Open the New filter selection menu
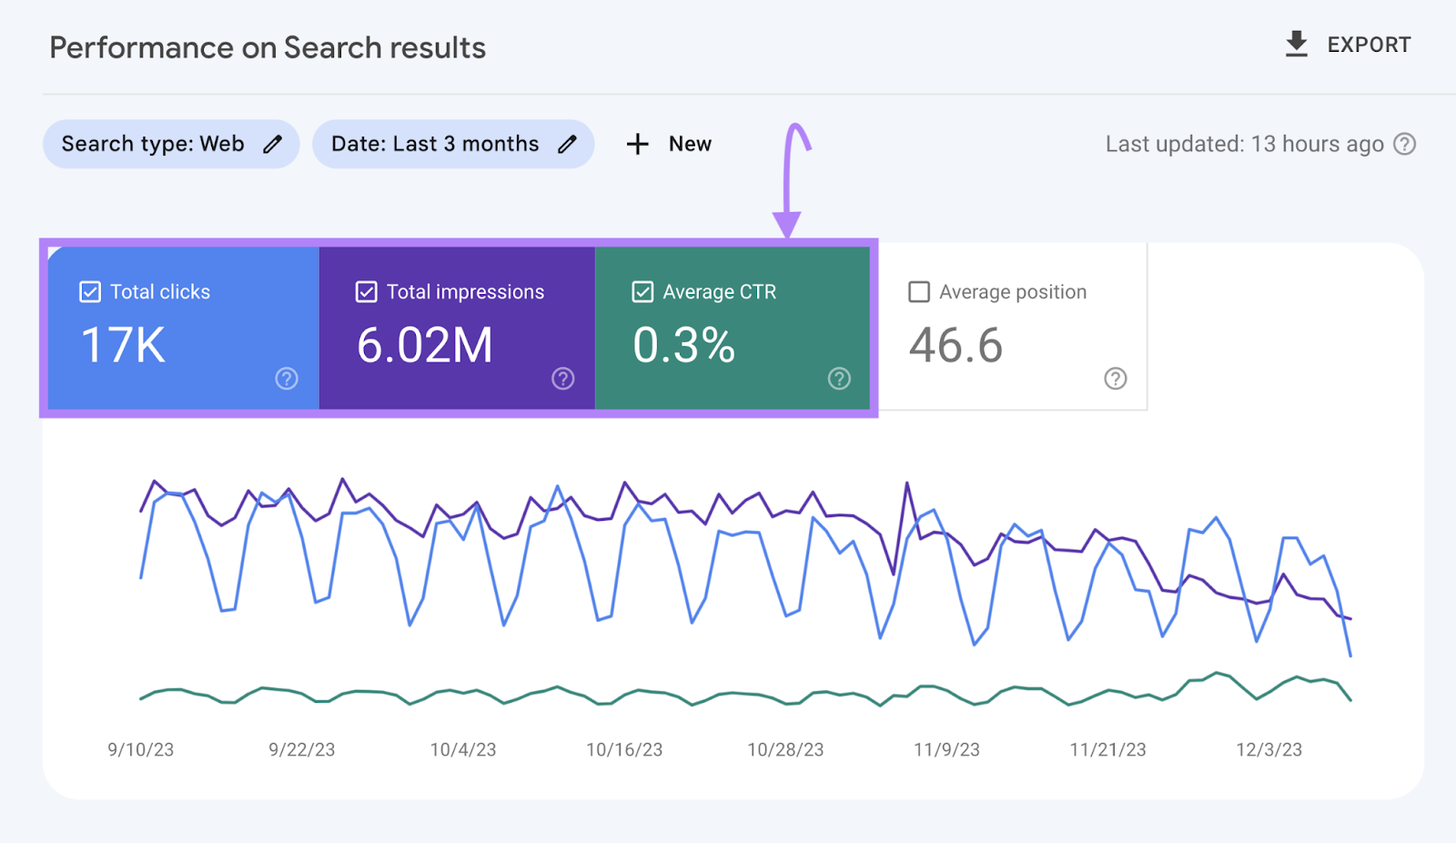1456x843 pixels. [x=669, y=143]
